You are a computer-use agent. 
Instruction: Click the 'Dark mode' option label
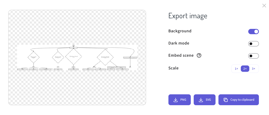[179, 43]
